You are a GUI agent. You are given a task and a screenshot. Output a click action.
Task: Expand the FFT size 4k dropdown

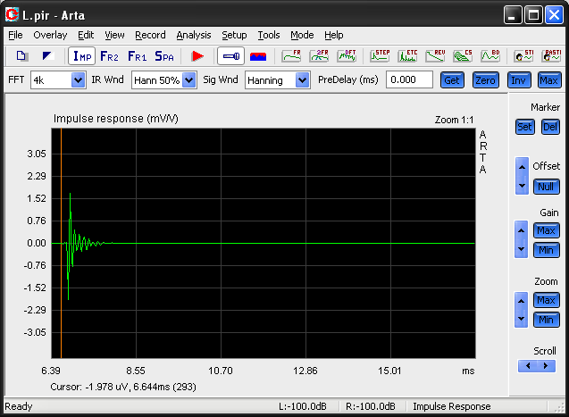pyautogui.click(x=78, y=79)
